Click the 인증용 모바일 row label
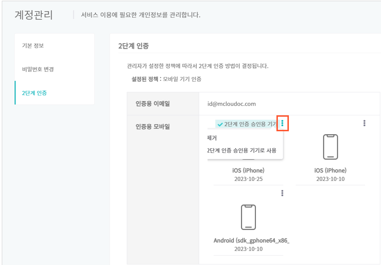This screenshot has height=265, width=381. pyautogui.click(x=153, y=127)
